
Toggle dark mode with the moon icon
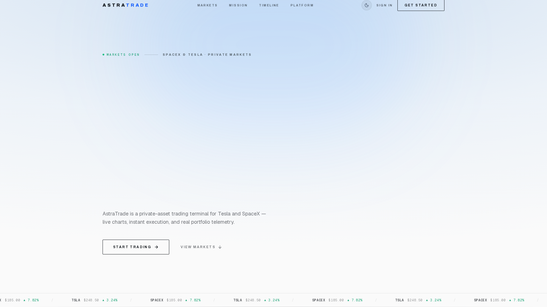pos(366,5)
